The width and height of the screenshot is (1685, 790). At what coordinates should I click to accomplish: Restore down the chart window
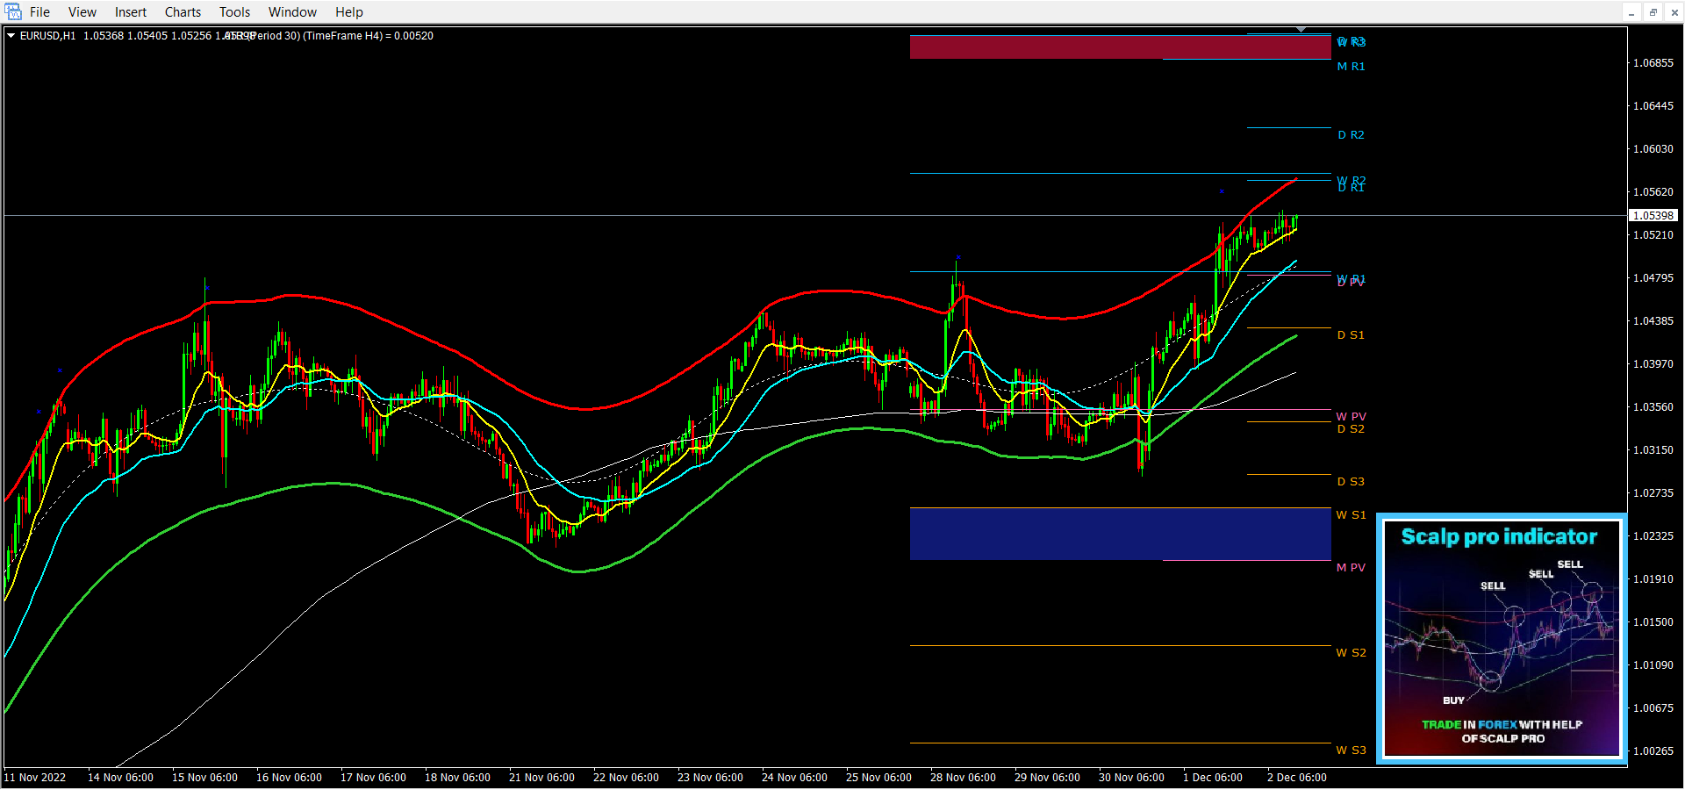1653,12
